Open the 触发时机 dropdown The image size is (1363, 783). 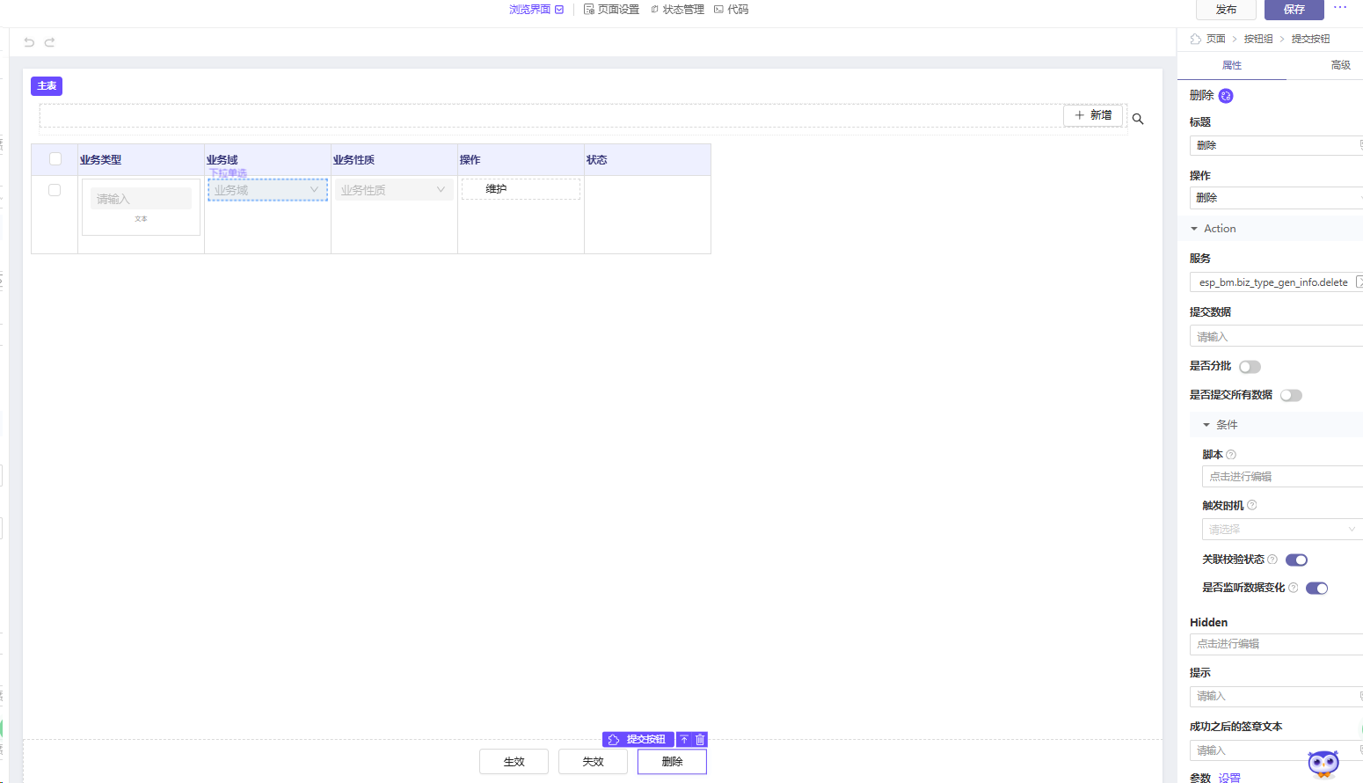[1281, 530]
